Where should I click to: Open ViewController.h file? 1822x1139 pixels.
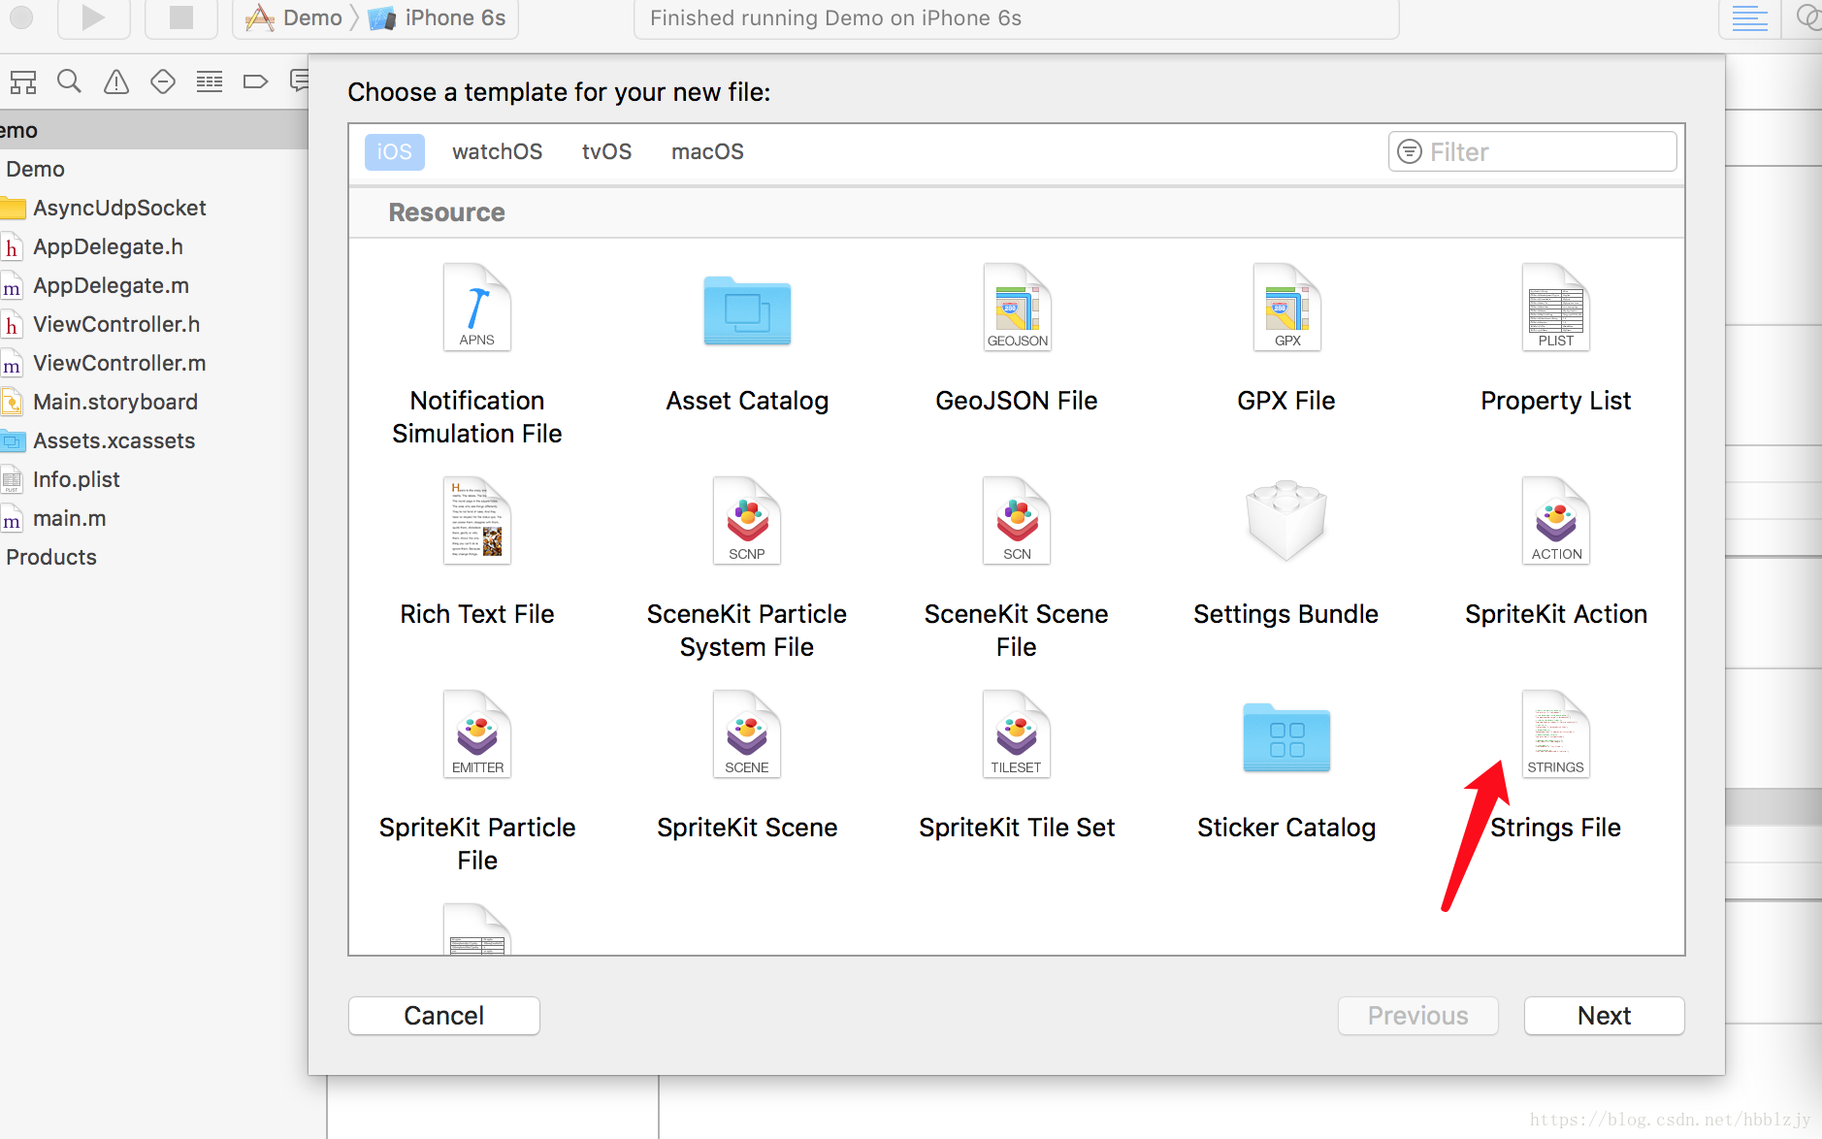116,324
